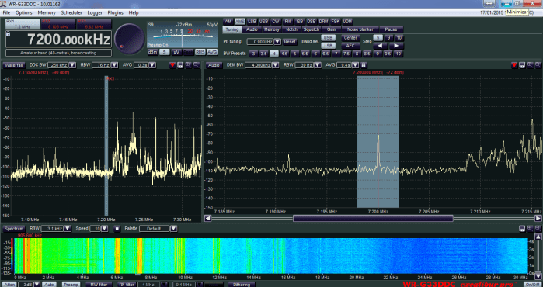This screenshot has height=287, width=543.
Task: Open the Plugins menu
Action: coord(115,12)
